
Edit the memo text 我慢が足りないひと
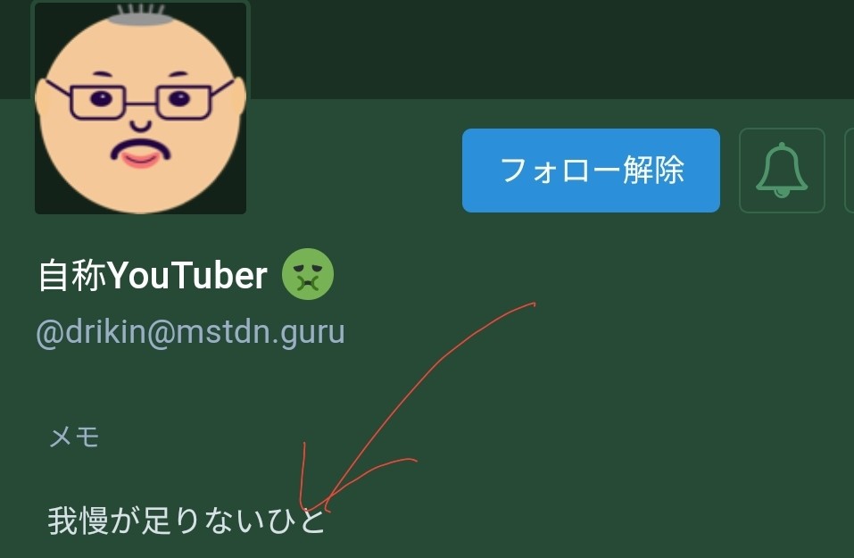(187, 521)
